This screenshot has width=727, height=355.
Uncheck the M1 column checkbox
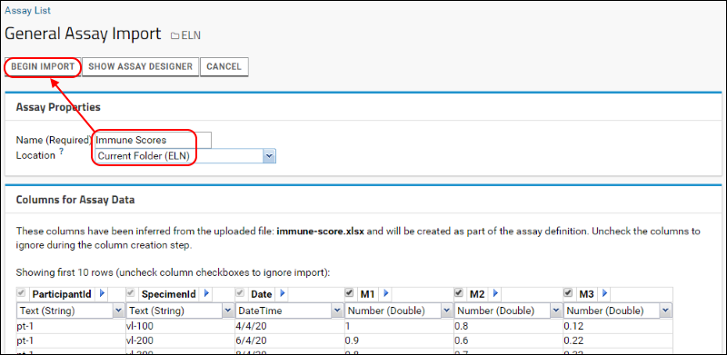click(x=351, y=293)
